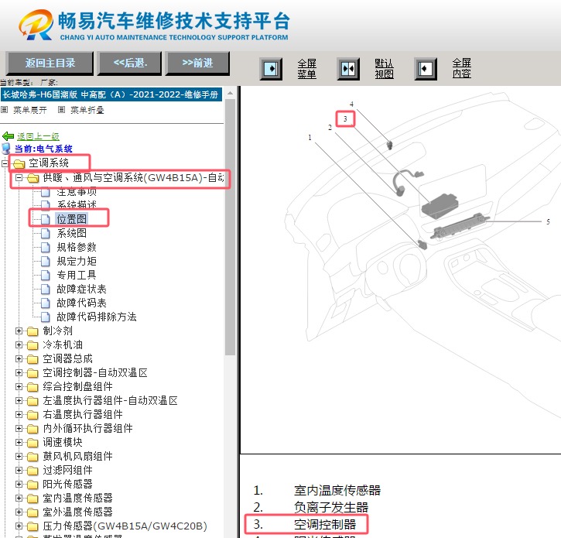The image size is (561, 538).
Task: Expand 调速模块 folder
Action: (19, 443)
